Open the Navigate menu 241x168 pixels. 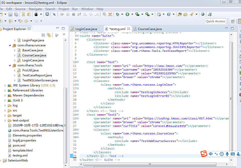[x=35, y=9]
